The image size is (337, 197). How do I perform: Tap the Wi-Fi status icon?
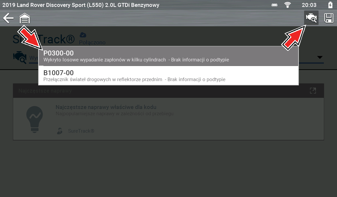(x=288, y=5)
